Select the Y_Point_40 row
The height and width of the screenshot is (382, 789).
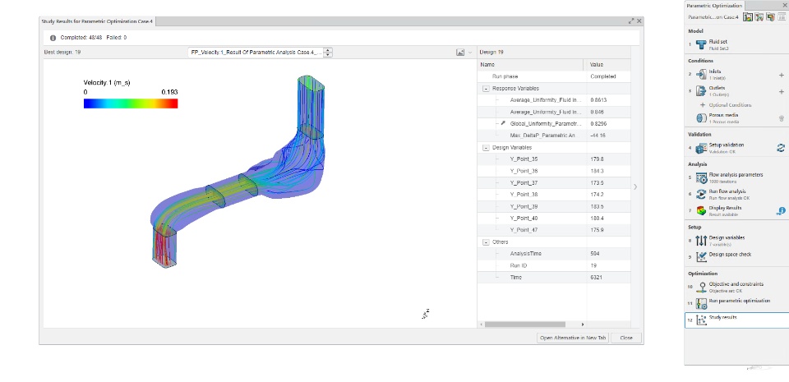tap(554, 219)
